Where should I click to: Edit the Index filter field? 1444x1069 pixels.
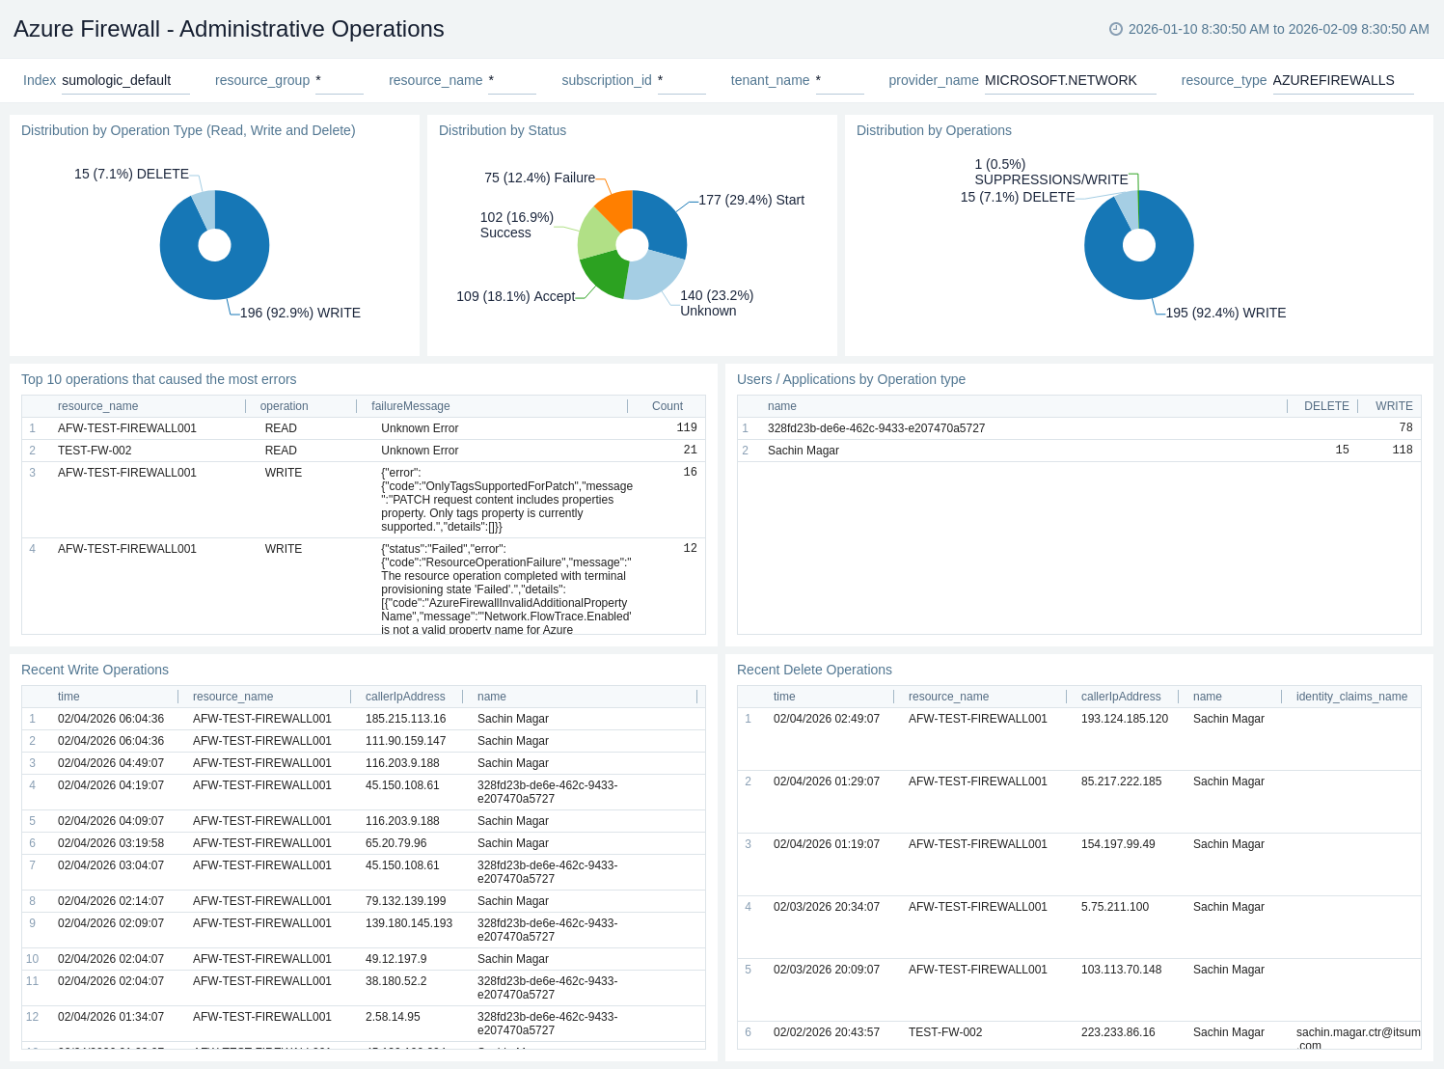[x=125, y=81]
